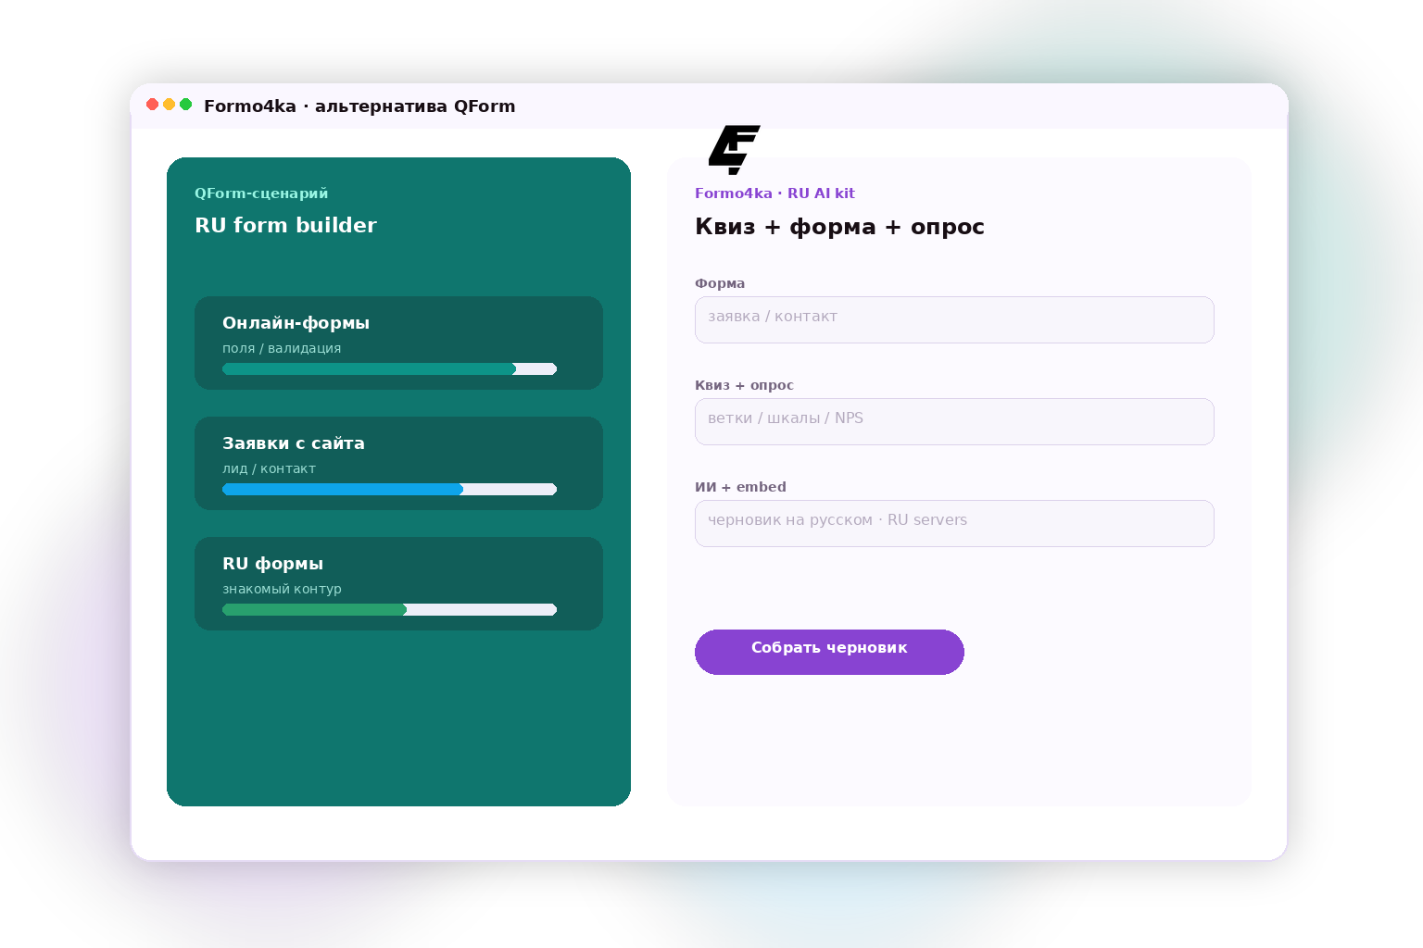
Task: Click the "поля / валидация" subtitle
Action: tap(282, 348)
